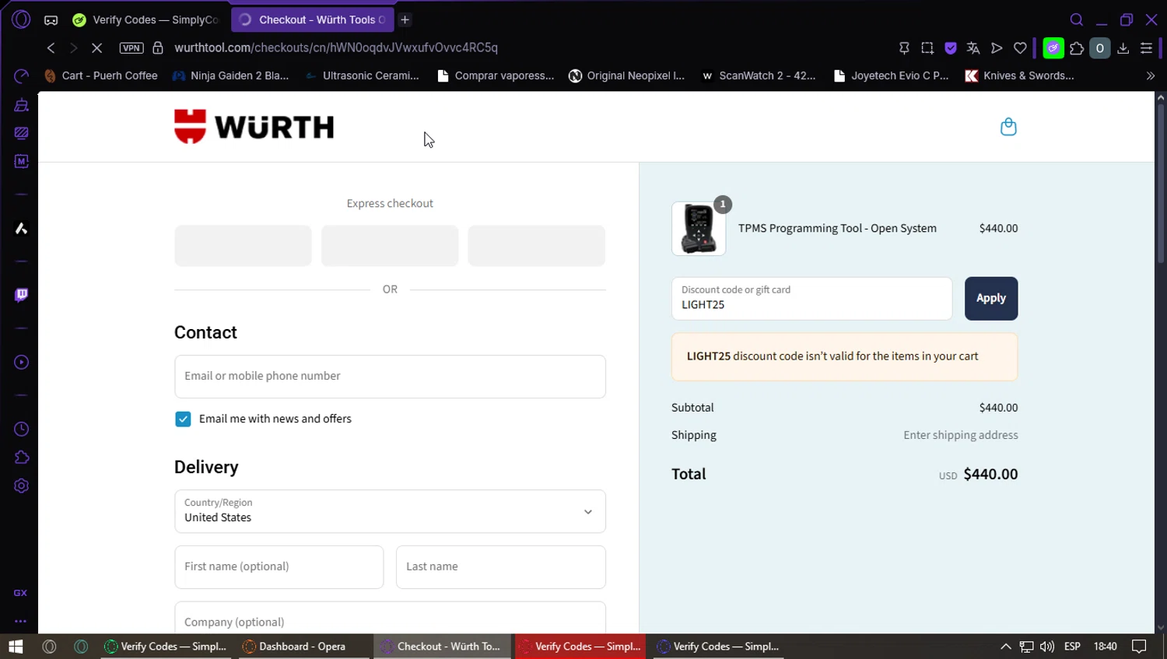Open the Comprar vaporess... bookmark
This screenshot has width=1167, height=659.
coord(496,75)
